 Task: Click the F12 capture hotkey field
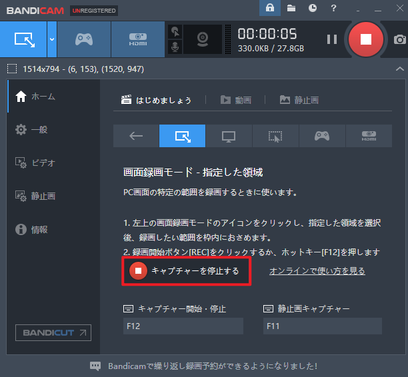(183, 326)
